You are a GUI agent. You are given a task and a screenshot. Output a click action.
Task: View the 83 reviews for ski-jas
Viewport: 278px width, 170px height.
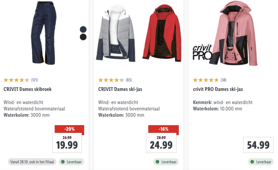(x=129, y=80)
